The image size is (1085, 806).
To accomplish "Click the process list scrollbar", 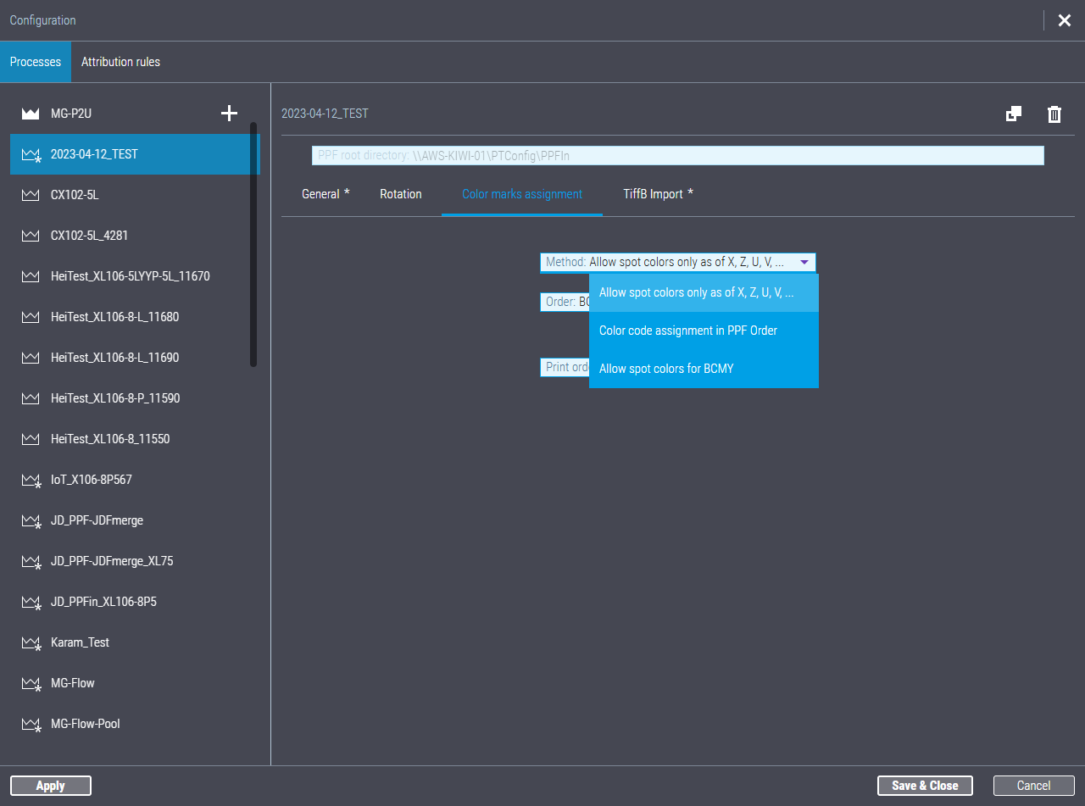I will [x=254, y=246].
